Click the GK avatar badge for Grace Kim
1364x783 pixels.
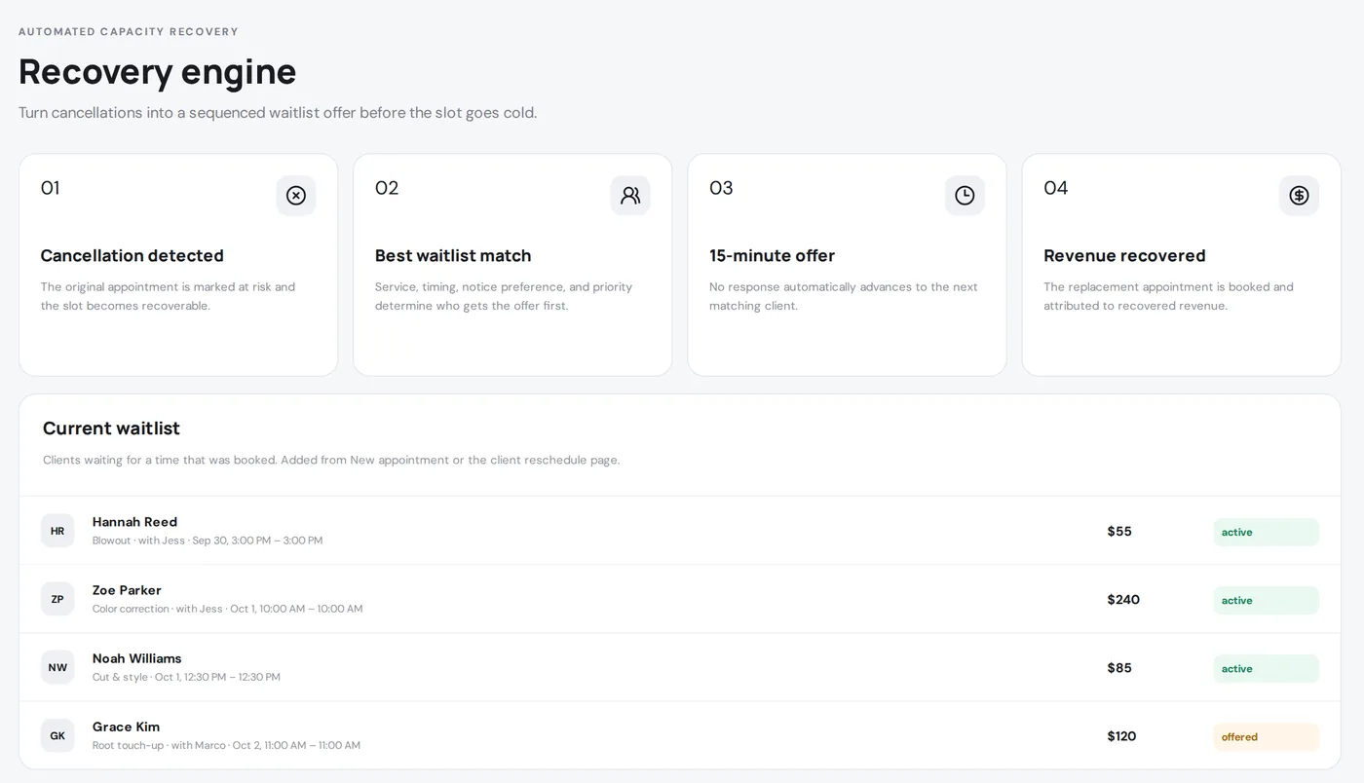(x=57, y=735)
